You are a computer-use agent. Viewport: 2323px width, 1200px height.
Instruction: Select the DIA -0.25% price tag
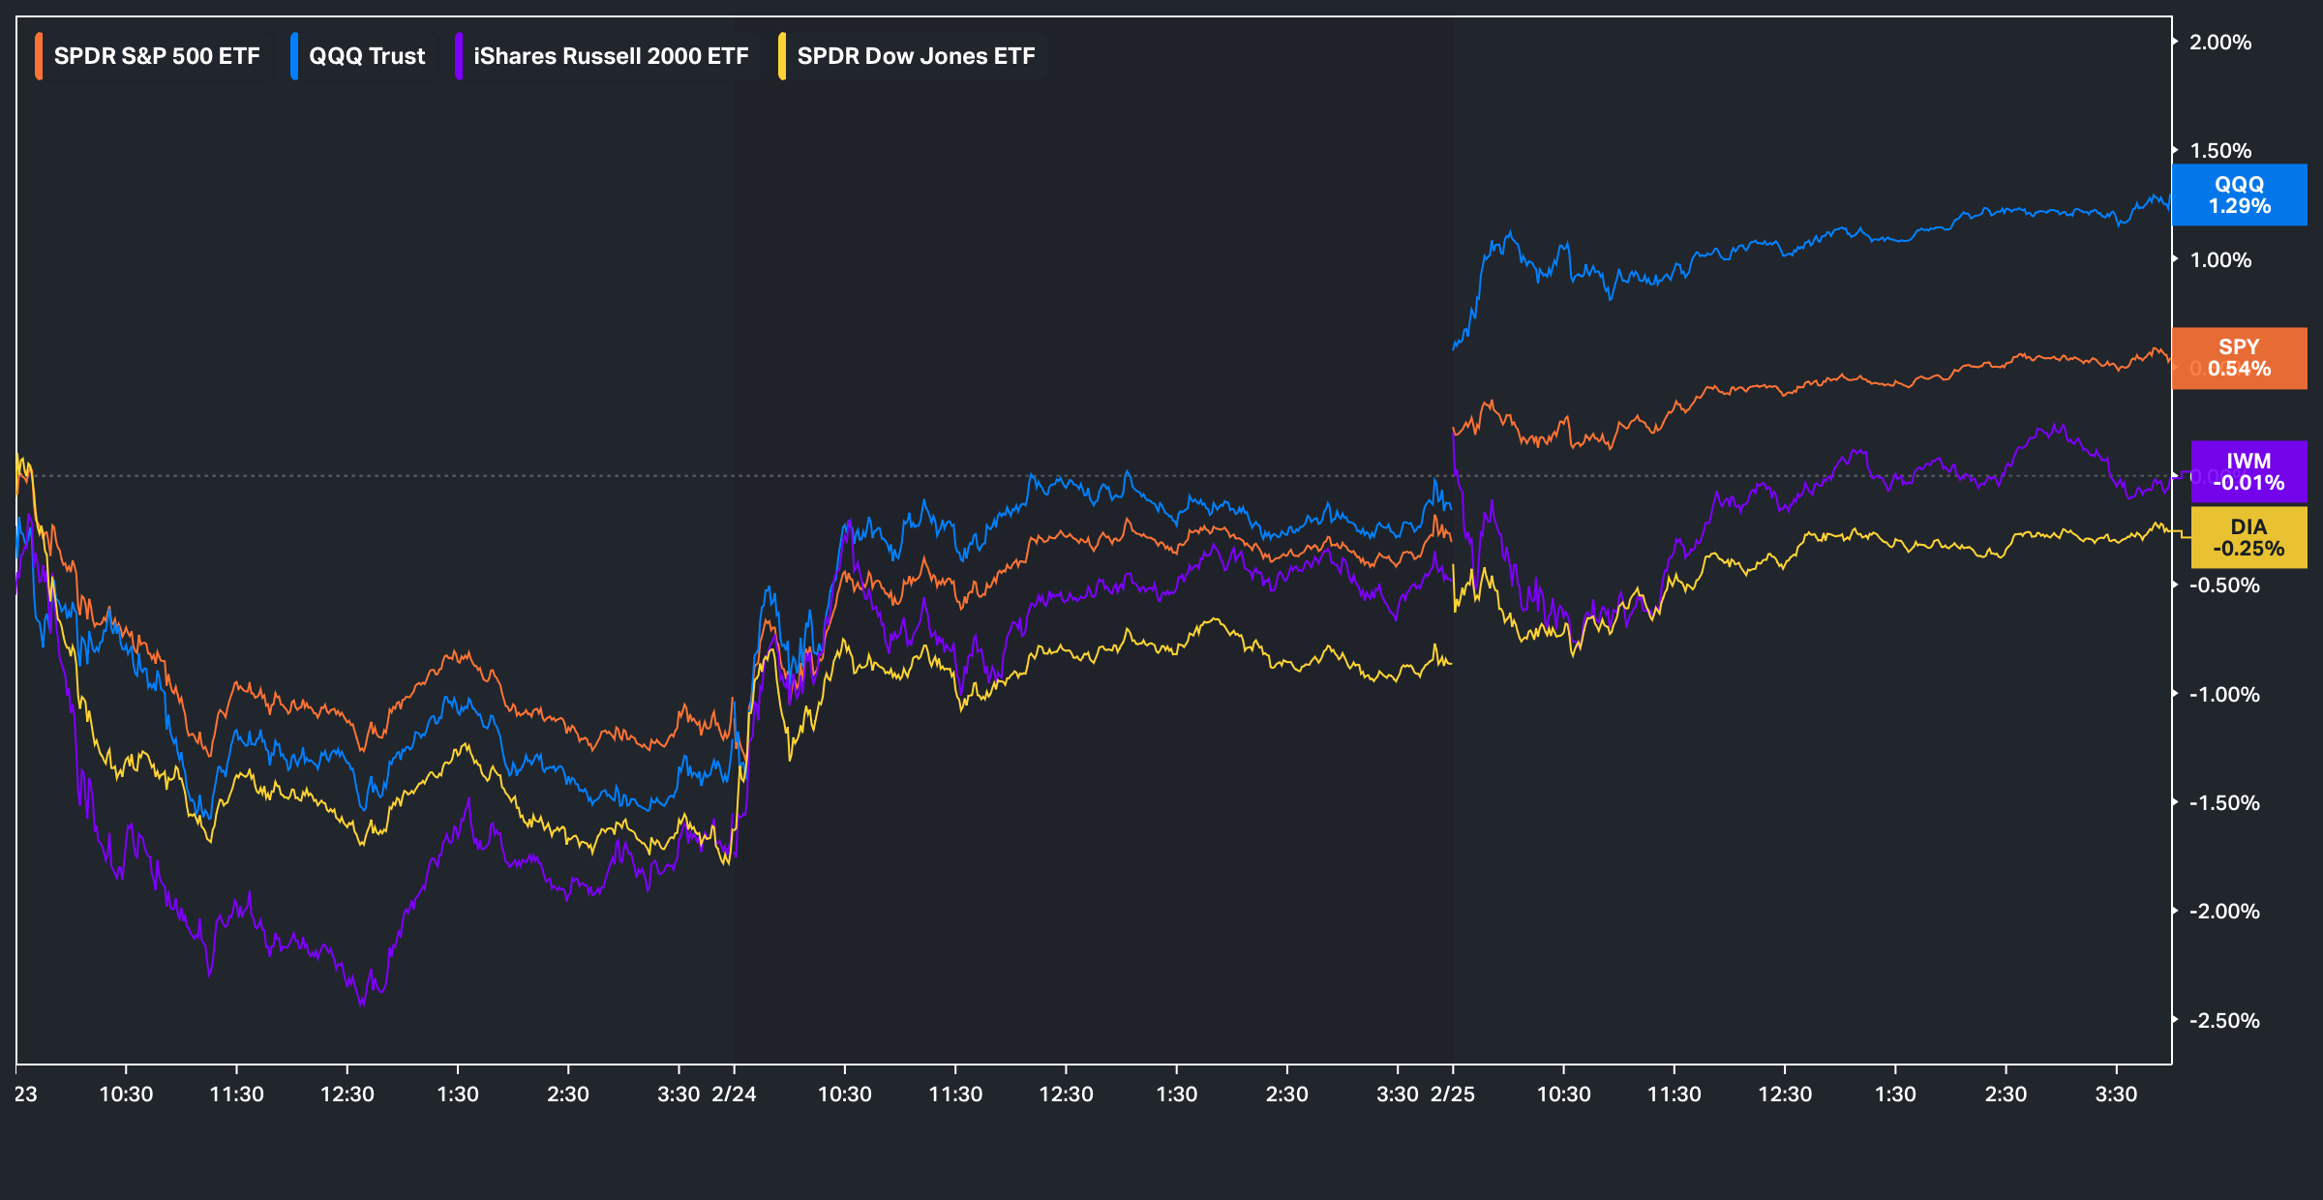click(2248, 538)
